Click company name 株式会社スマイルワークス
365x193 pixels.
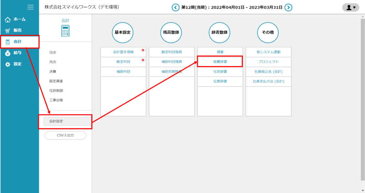[x=82, y=7]
